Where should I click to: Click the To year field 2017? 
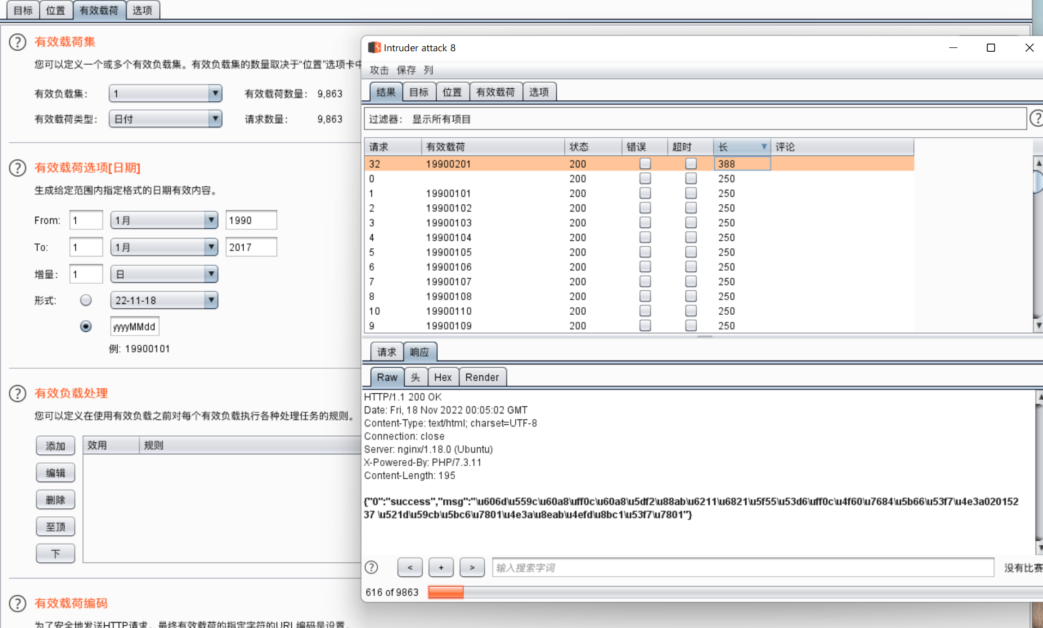pyautogui.click(x=251, y=247)
